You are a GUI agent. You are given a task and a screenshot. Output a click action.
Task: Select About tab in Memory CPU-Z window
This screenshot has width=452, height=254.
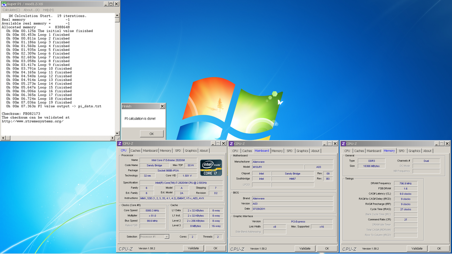427,151
